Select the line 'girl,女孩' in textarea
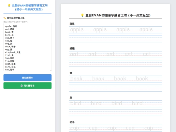 pyautogui.click(x=10, y=67)
